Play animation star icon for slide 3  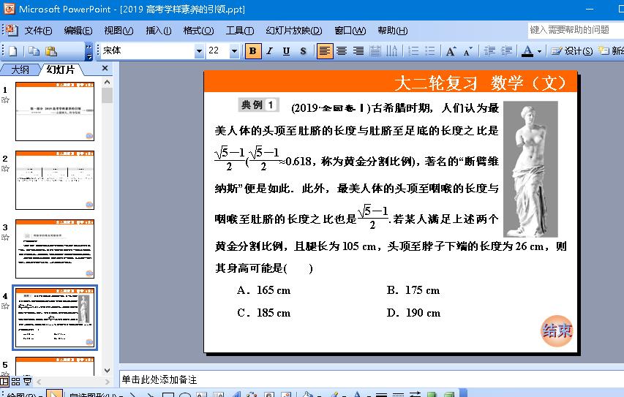pos(5,237)
